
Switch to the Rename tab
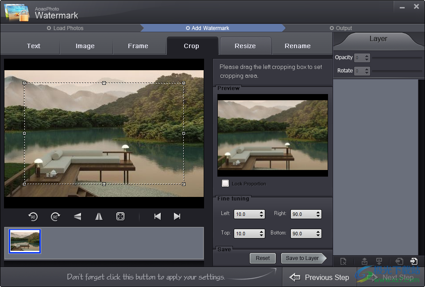tap(297, 46)
